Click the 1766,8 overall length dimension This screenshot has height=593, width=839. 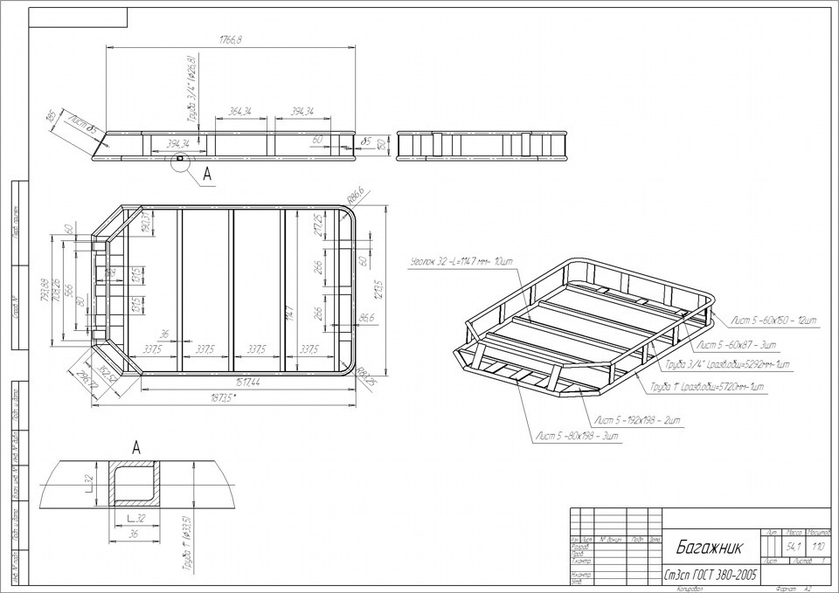(x=231, y=40)
